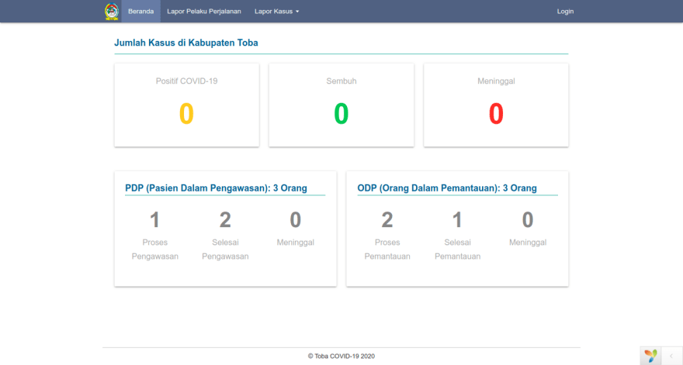Click the Proses Pemantauan count 2
The height and width of the screenshot is (365, 683).
point(387,219)
